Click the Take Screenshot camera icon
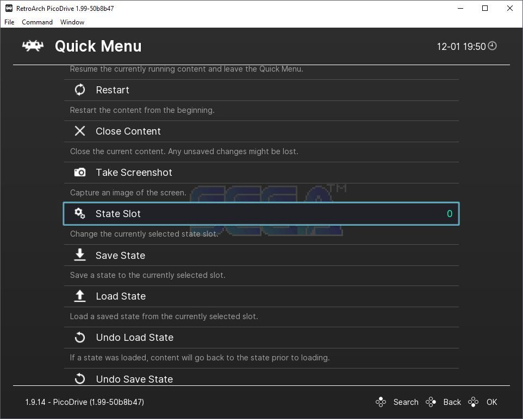Screen dimensions: 523x419 (80, 173)
